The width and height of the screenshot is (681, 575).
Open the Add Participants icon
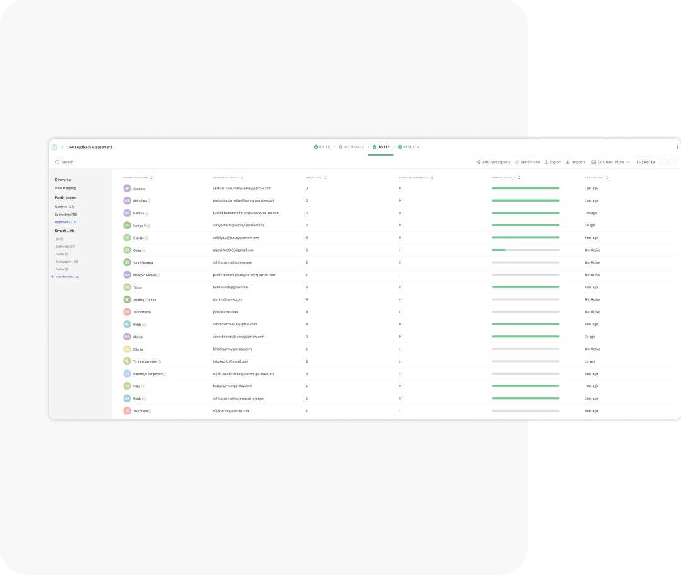coord(479,162)
